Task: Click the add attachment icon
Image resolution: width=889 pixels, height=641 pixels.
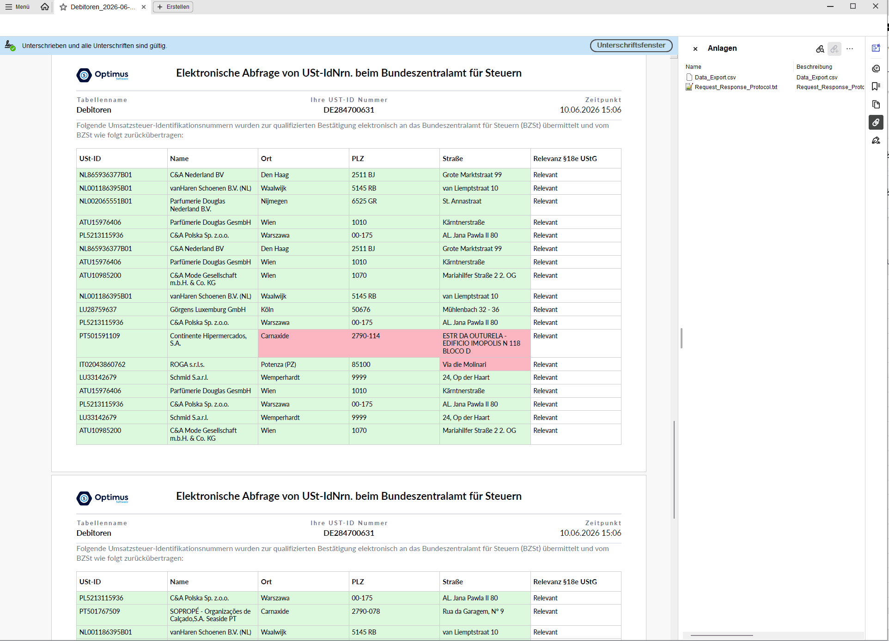Action: click(x=834, y=48)
